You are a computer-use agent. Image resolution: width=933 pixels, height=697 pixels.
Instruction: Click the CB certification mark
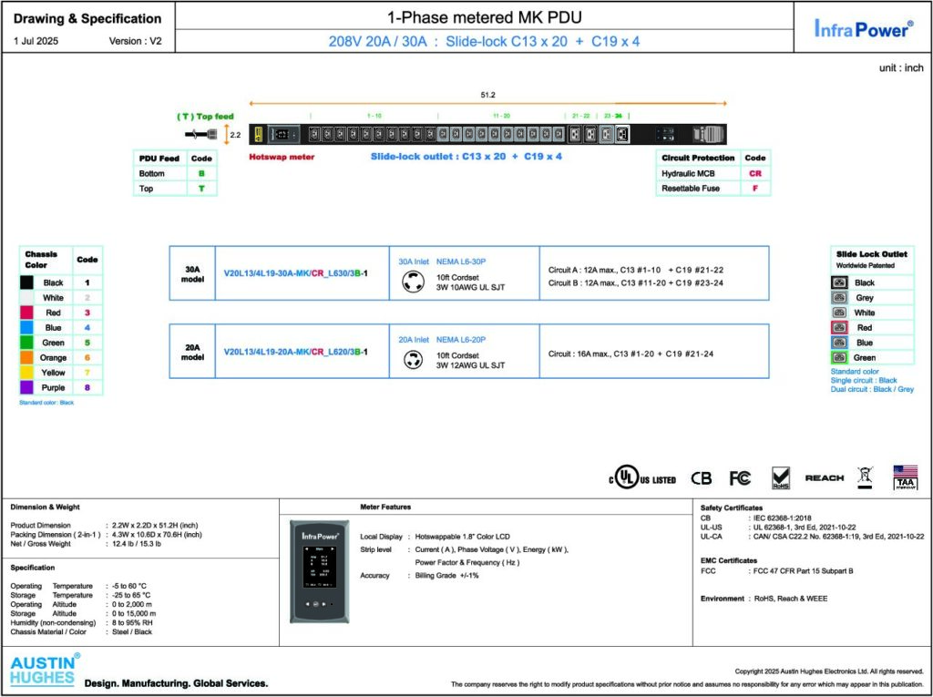pos(701,478)
